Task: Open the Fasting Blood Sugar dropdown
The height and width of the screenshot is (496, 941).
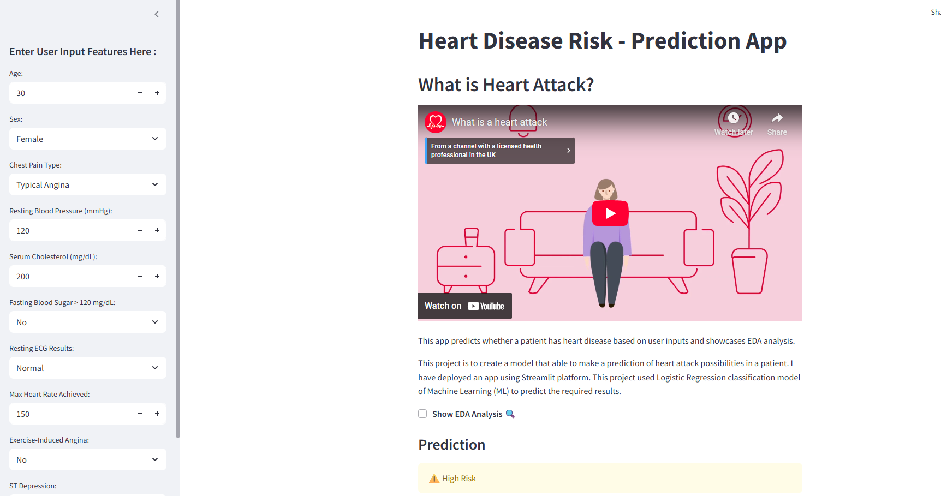Action: pos(87,322)
